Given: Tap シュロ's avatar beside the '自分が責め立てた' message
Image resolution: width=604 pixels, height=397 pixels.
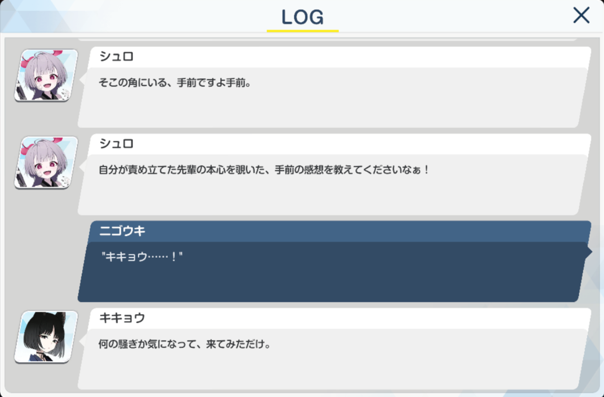Looking at the screenshot, I should [x=46, y=162].
